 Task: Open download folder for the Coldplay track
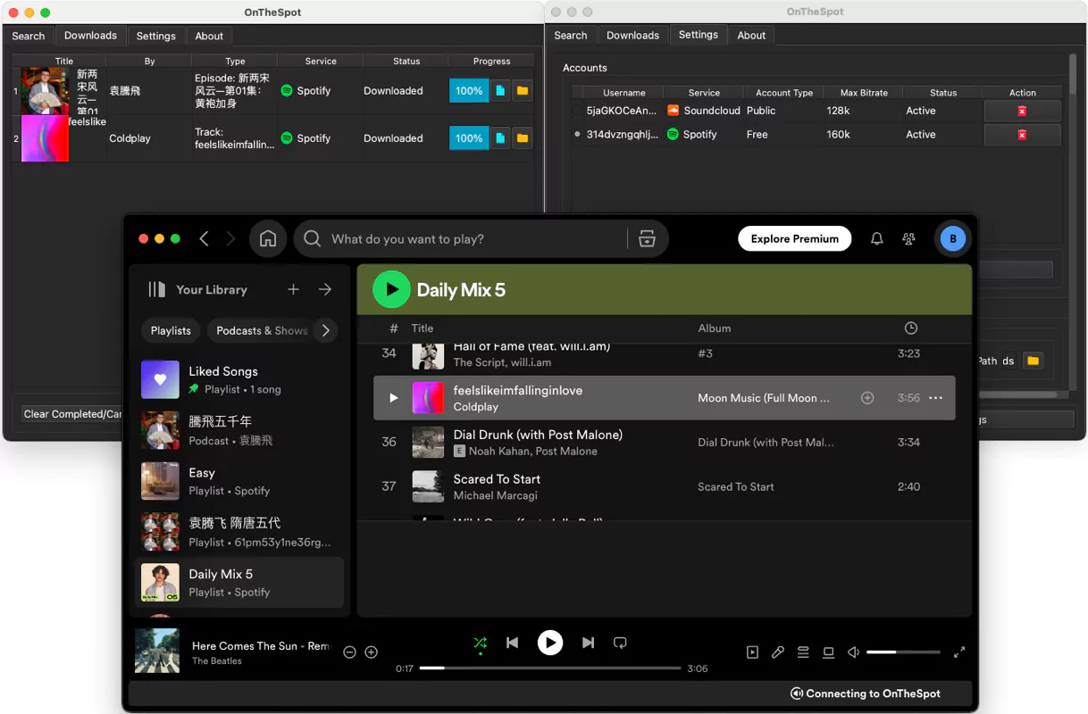point(524,138)
